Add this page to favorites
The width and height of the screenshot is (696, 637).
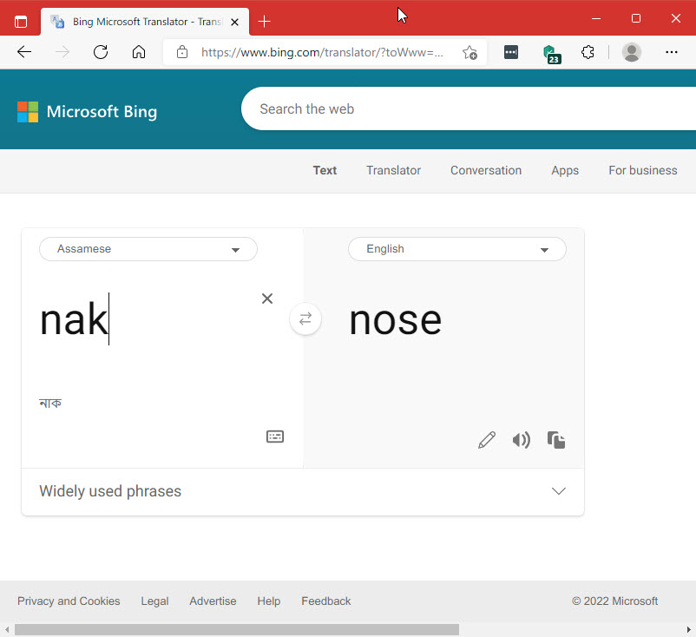tap(469, 52)
